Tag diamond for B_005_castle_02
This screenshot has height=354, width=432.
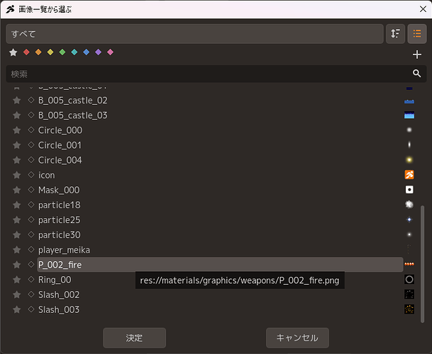coord(31,100)
